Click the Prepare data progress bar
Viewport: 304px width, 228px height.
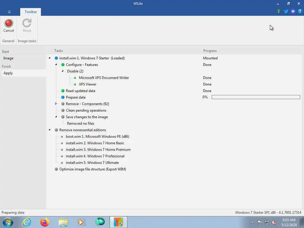point(256,97)
